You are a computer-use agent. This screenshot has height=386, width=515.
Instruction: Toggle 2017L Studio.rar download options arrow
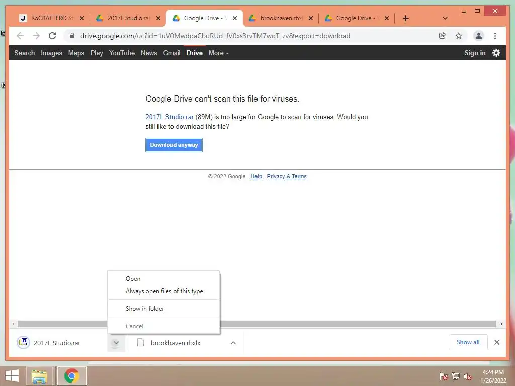pyautogui.click(x=116, y=343)
